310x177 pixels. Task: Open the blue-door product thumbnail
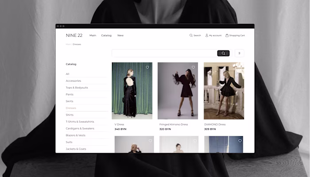coord(224,144)
